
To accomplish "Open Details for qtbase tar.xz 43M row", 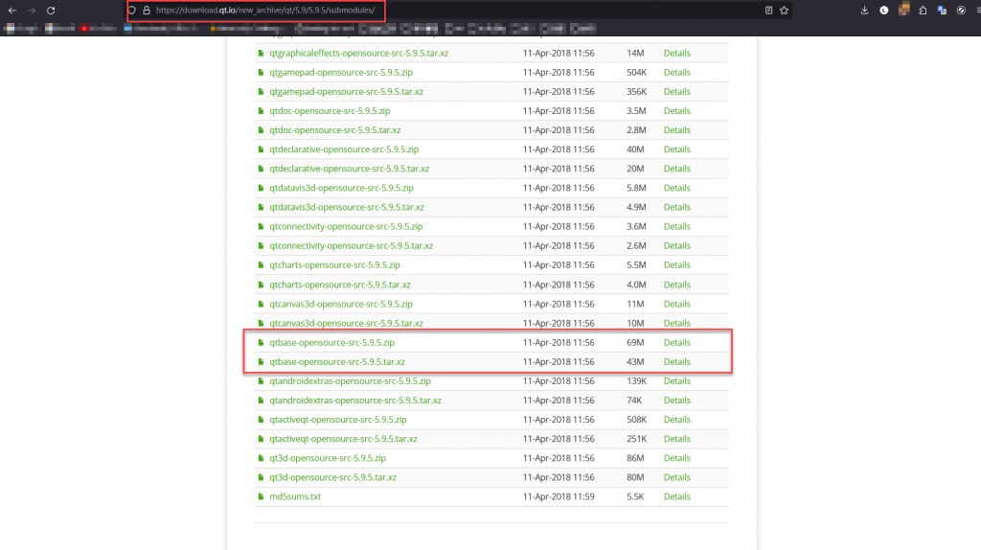I will point(677,361).
